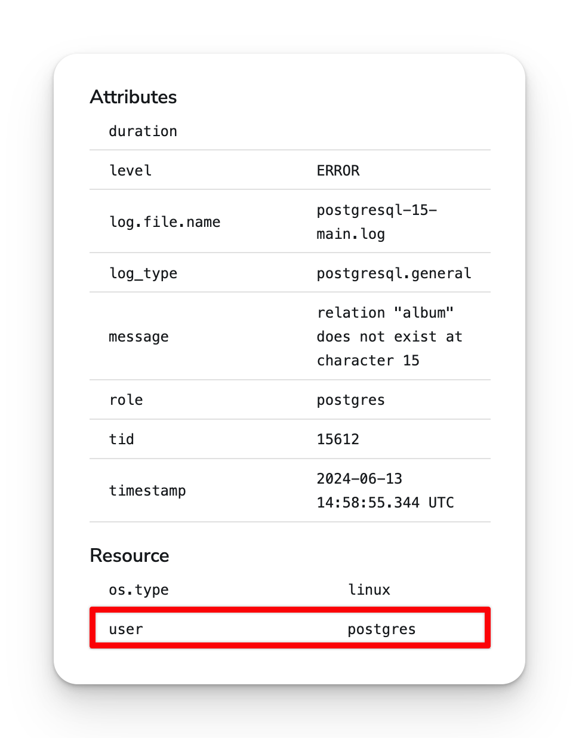This screenshot has height=738, width=579.
Task: Select the tid attribute label
Action: point(122,439)
